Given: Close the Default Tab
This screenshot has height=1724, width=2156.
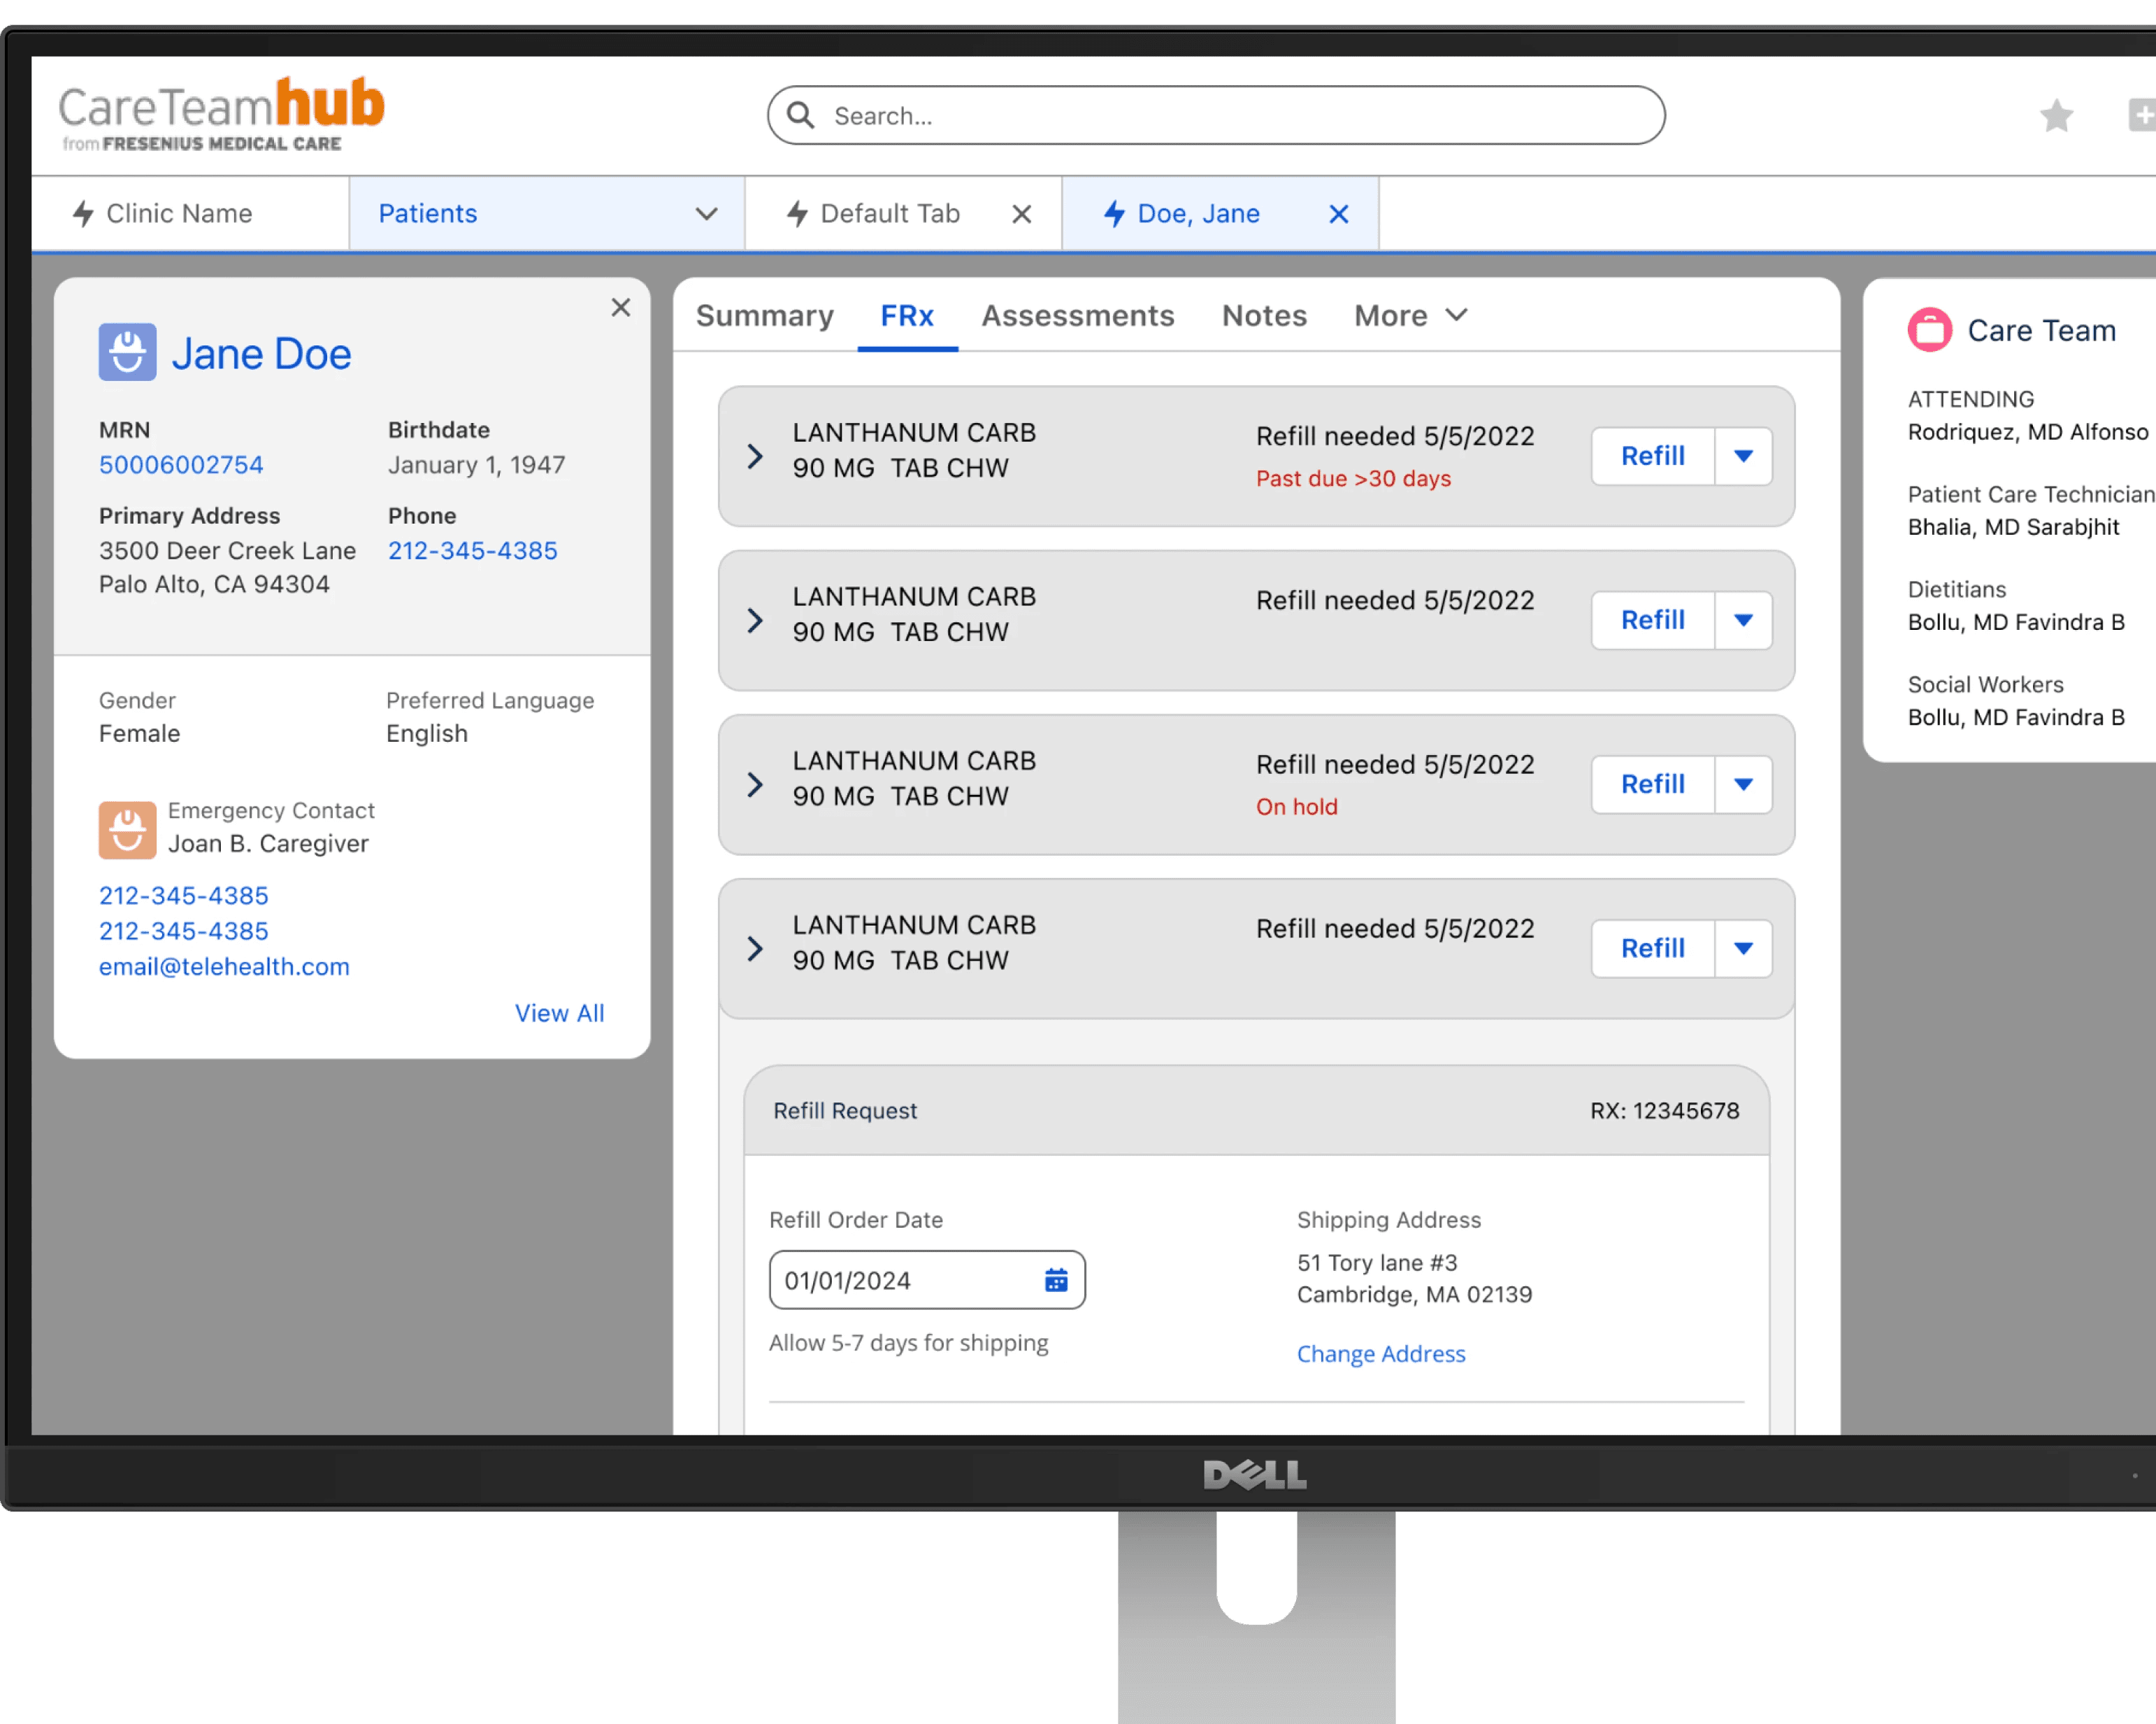Looking at the screenshot, I should click(x=1021, y=214).
